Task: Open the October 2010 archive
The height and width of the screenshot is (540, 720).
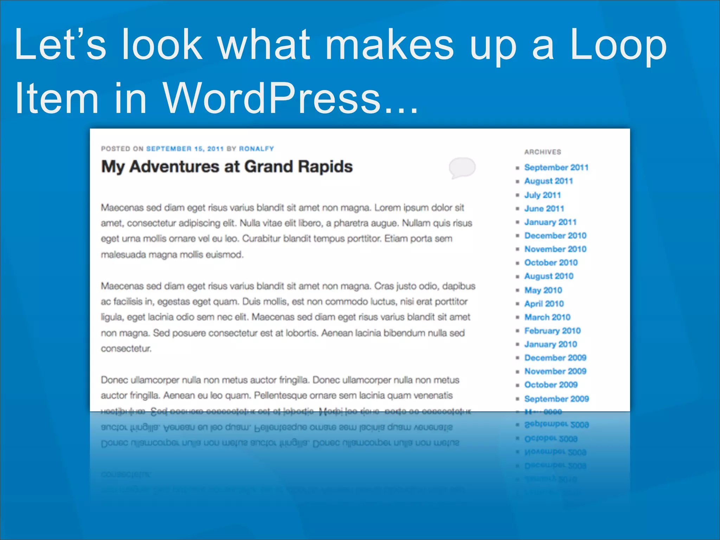Action: click(x=551, y=263)
